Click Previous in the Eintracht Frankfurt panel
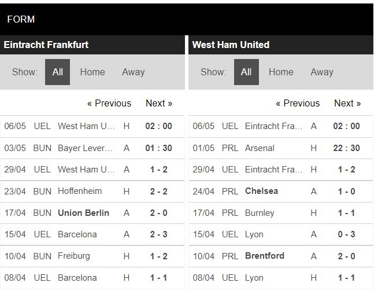The height and width of the screenshot is (294, 378). pos(109,104)
